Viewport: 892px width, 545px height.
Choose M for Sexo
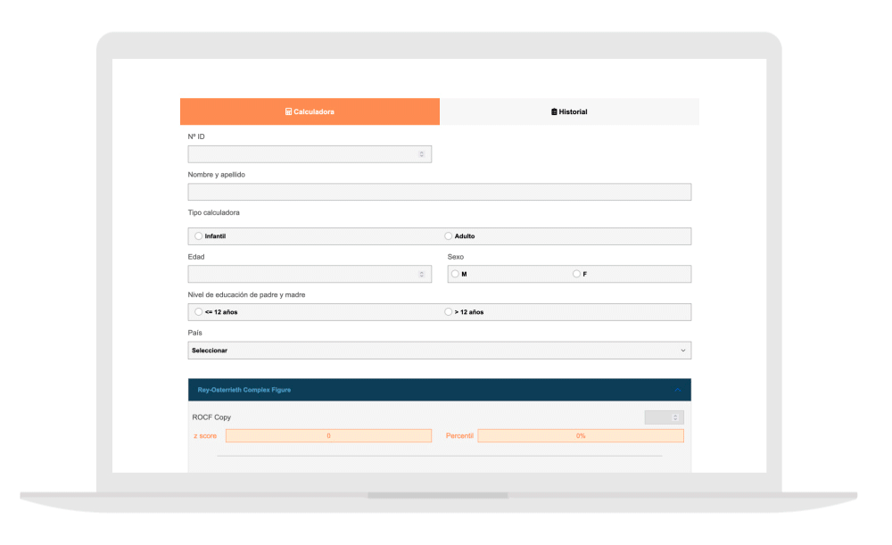tap(455, 274)
